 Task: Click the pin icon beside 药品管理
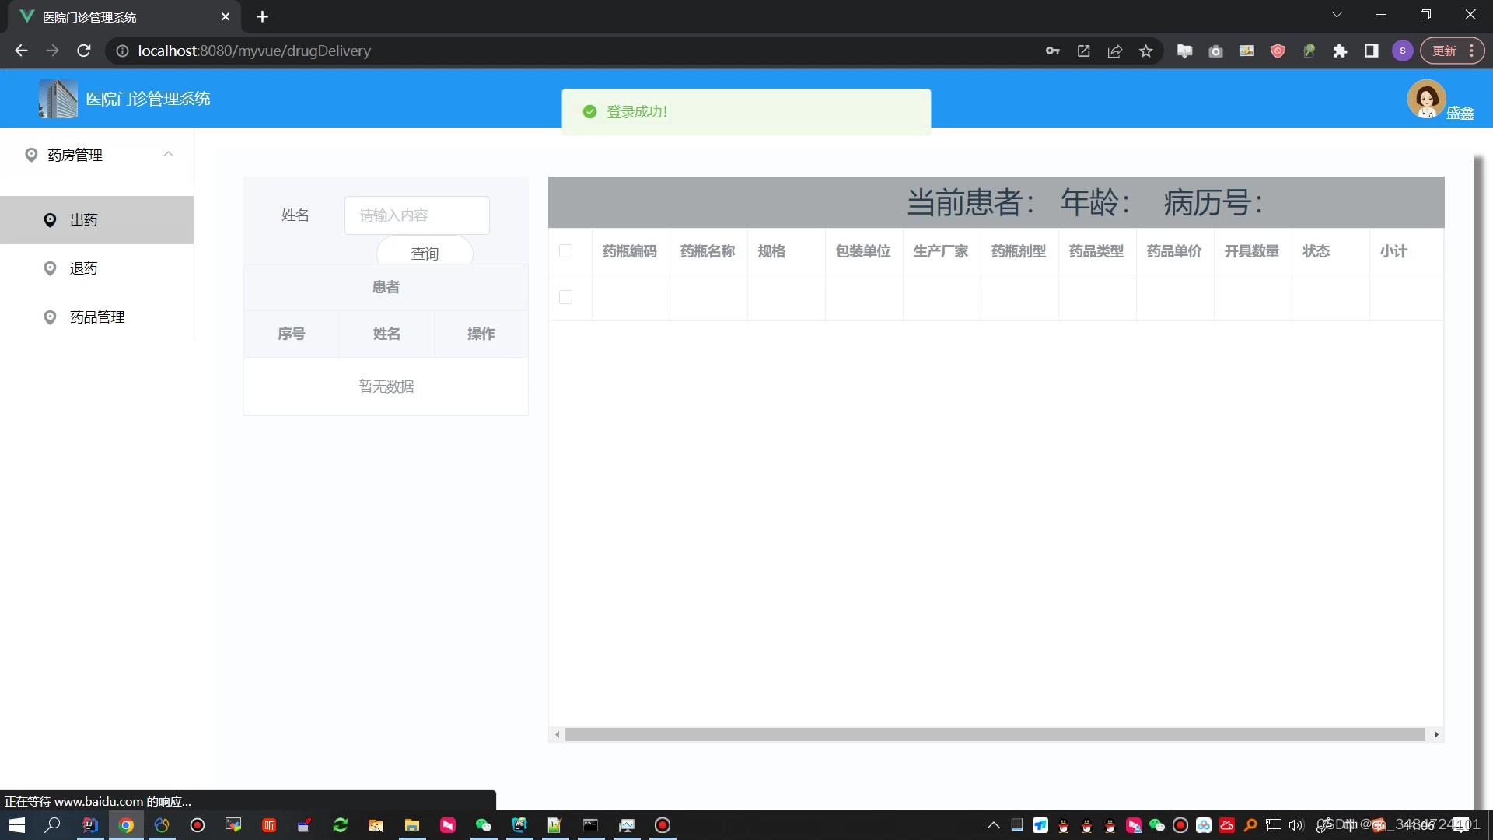pyautogui.click(x=50, y=317)
